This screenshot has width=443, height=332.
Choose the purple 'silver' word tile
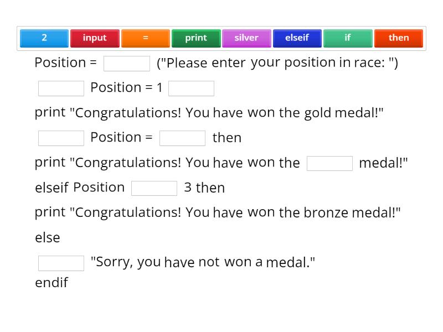click(x=246, y=38)
